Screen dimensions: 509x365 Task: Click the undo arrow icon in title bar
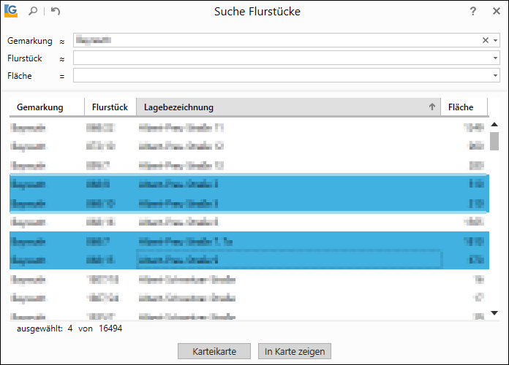coord(56,12)
